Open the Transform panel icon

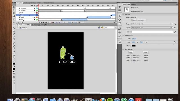[120, 23]
